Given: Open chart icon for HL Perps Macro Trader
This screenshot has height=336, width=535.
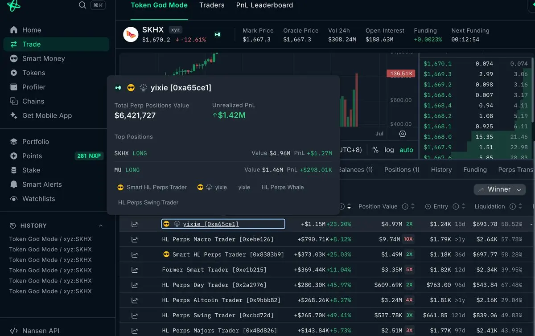Looking at the screenshot, I should pos(135,239).
